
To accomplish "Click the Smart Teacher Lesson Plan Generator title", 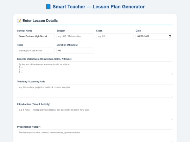I will (x=99, y=7).
